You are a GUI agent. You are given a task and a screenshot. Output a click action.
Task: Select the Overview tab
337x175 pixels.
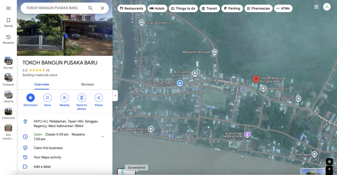pos(42,84)
